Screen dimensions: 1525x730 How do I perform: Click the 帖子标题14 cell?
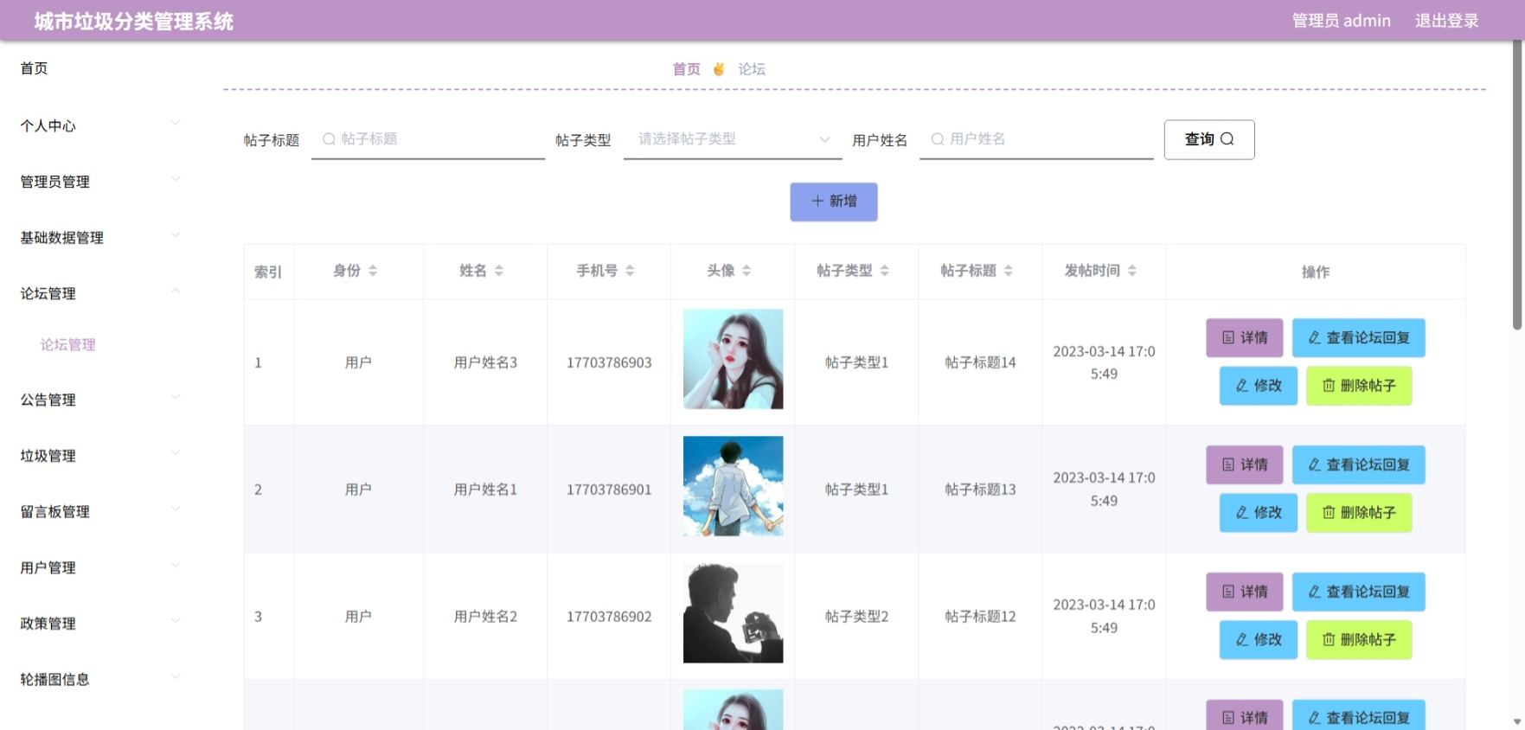(x=980, y=362)
